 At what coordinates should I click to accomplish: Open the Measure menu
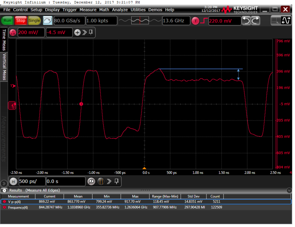coord(88,10)
